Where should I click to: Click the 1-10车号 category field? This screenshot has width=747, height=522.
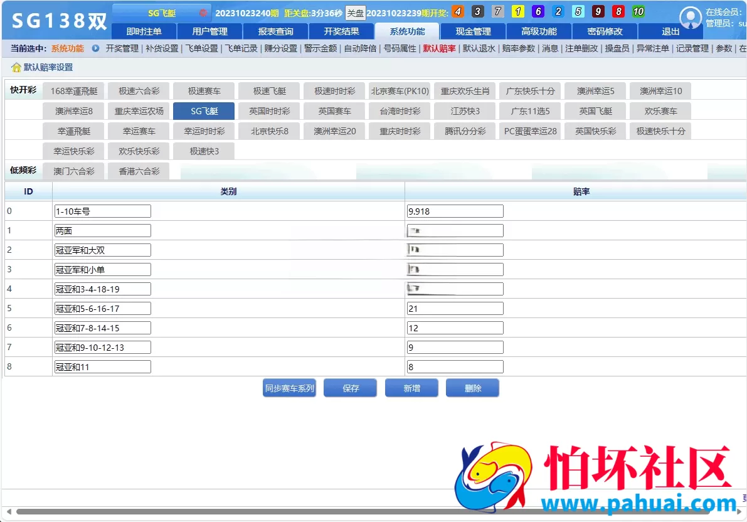point(102,211)
